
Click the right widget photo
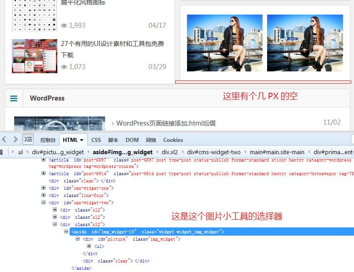point(305,43)
